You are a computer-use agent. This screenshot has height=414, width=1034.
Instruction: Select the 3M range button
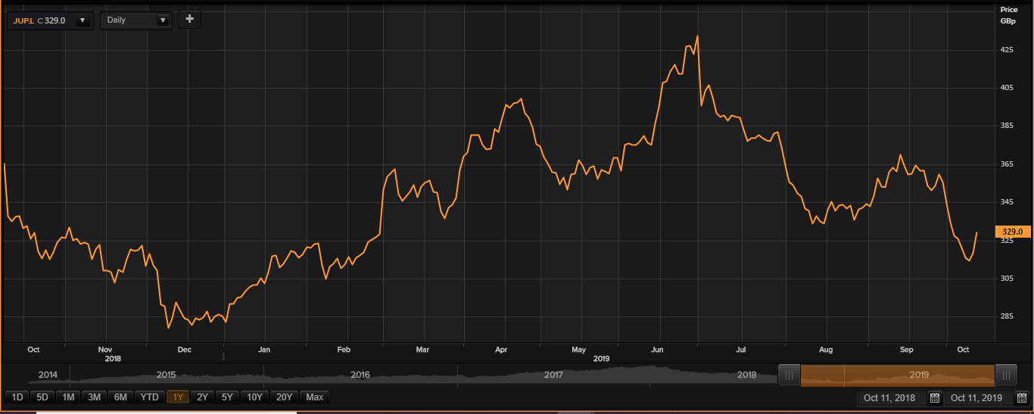coord(95,397)
